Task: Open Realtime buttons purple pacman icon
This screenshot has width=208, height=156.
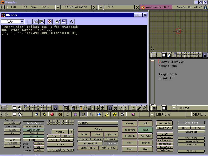Action: [x=75, y=114]
